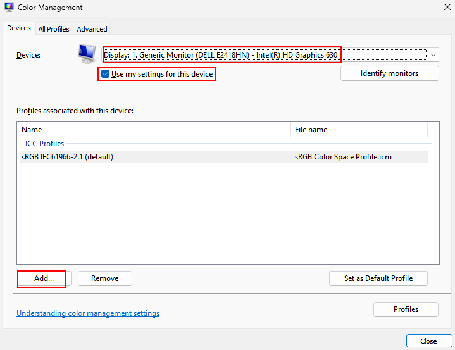Click the Color Management title bar icon
This screenshot has width=455, height=350.
[x=9, y=8]
